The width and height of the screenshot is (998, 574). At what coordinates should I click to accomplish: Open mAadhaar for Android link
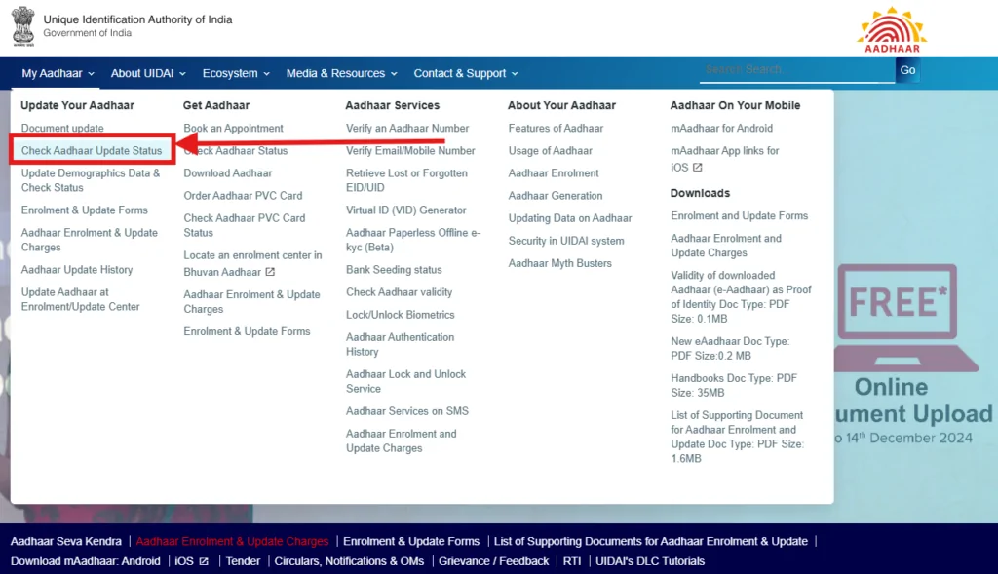[x=721, y=129]
